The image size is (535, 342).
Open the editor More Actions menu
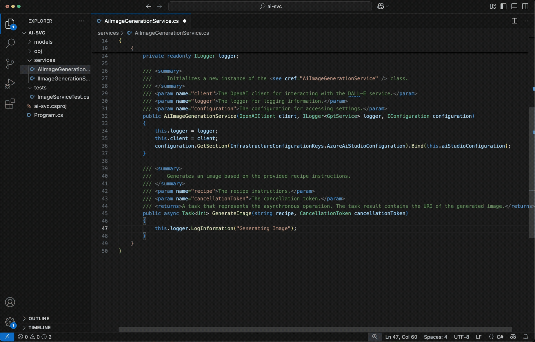pos(525,21)
